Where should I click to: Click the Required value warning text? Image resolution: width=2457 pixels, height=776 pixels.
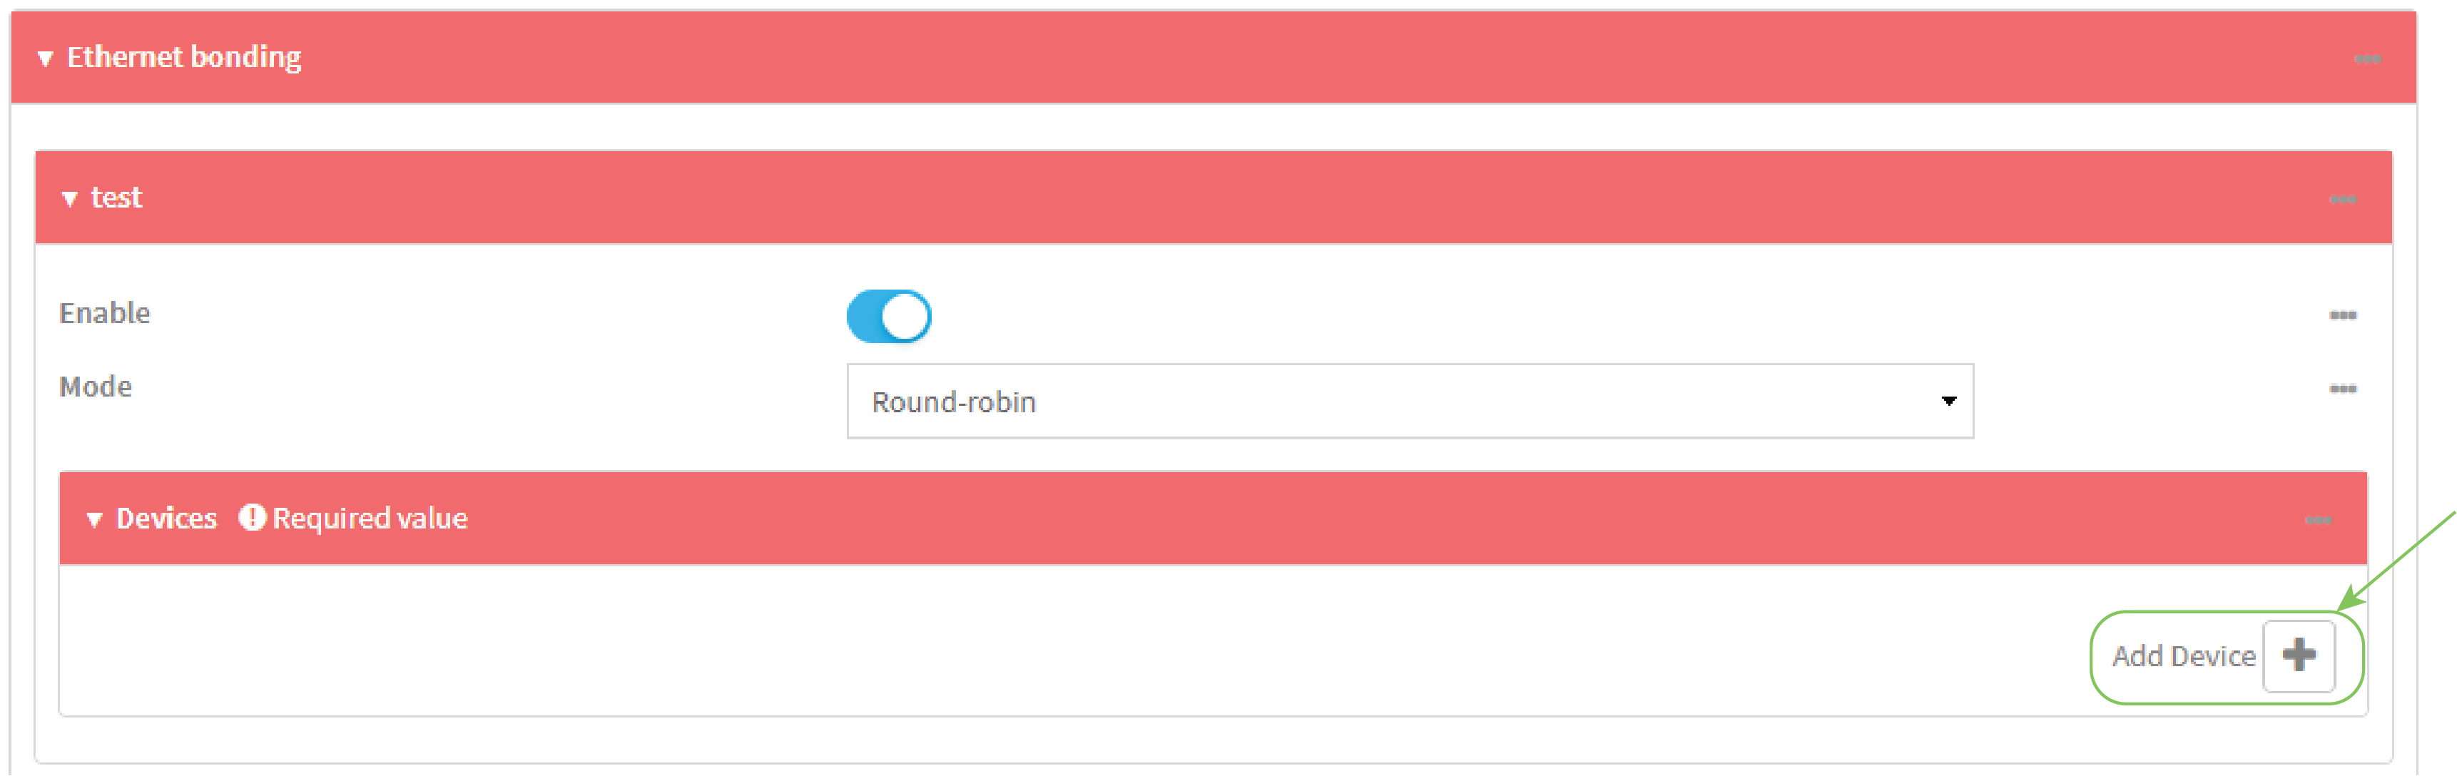click(370, 519)
